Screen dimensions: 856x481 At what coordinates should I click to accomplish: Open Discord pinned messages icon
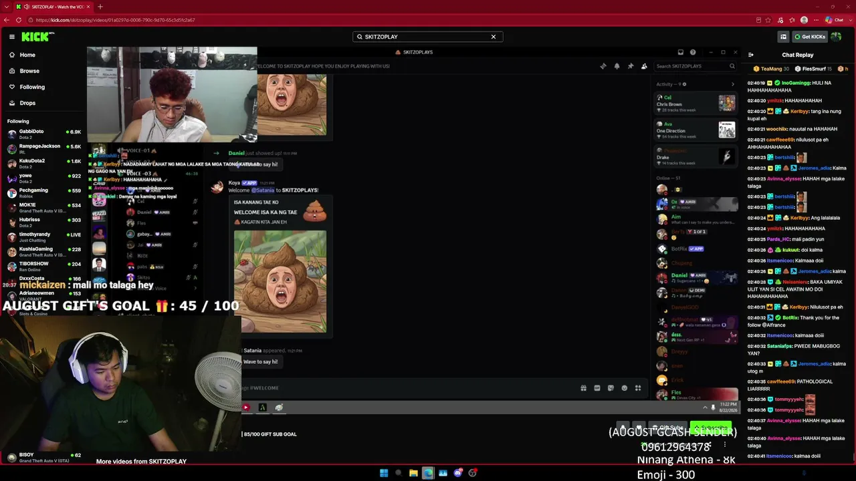[x=630, y=66]
